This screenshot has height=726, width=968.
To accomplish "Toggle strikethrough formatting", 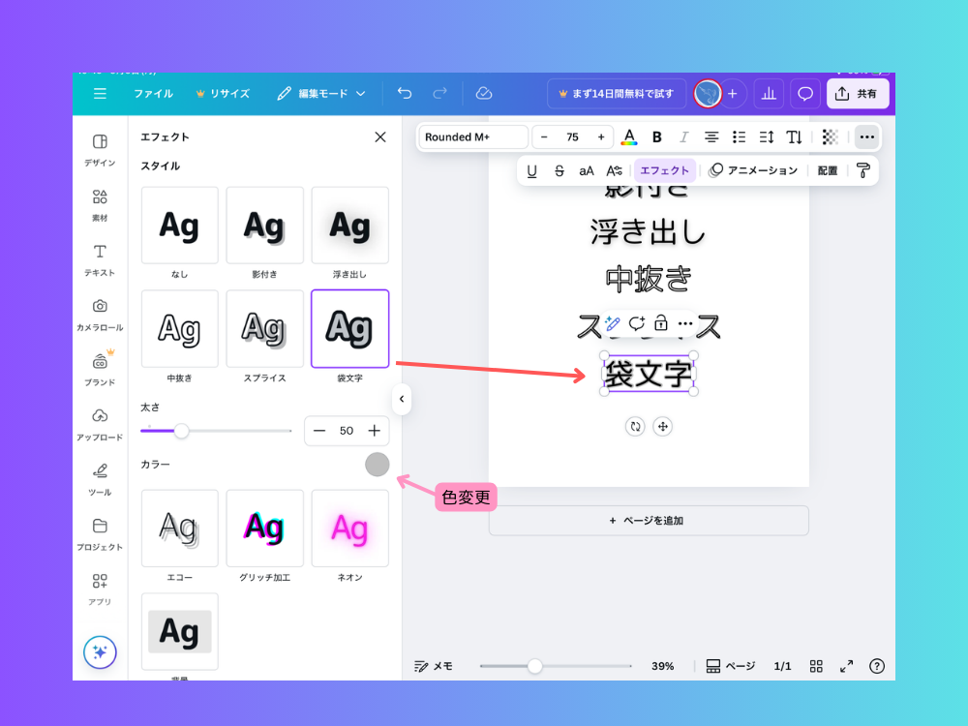I will pyautogui.click(x=560, y=170).
